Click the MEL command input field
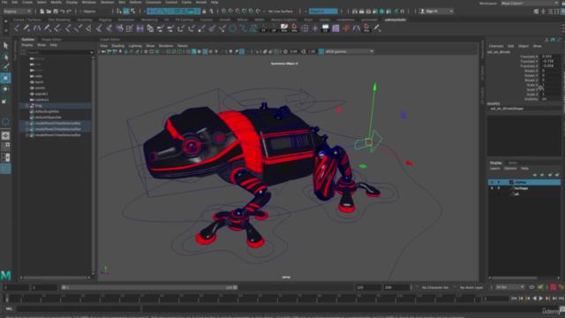Screen dimensions: 565x318 click(x=79, y=308)
